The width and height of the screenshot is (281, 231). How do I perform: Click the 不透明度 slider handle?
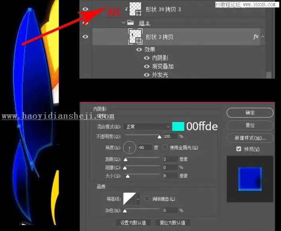pos(159,137)
